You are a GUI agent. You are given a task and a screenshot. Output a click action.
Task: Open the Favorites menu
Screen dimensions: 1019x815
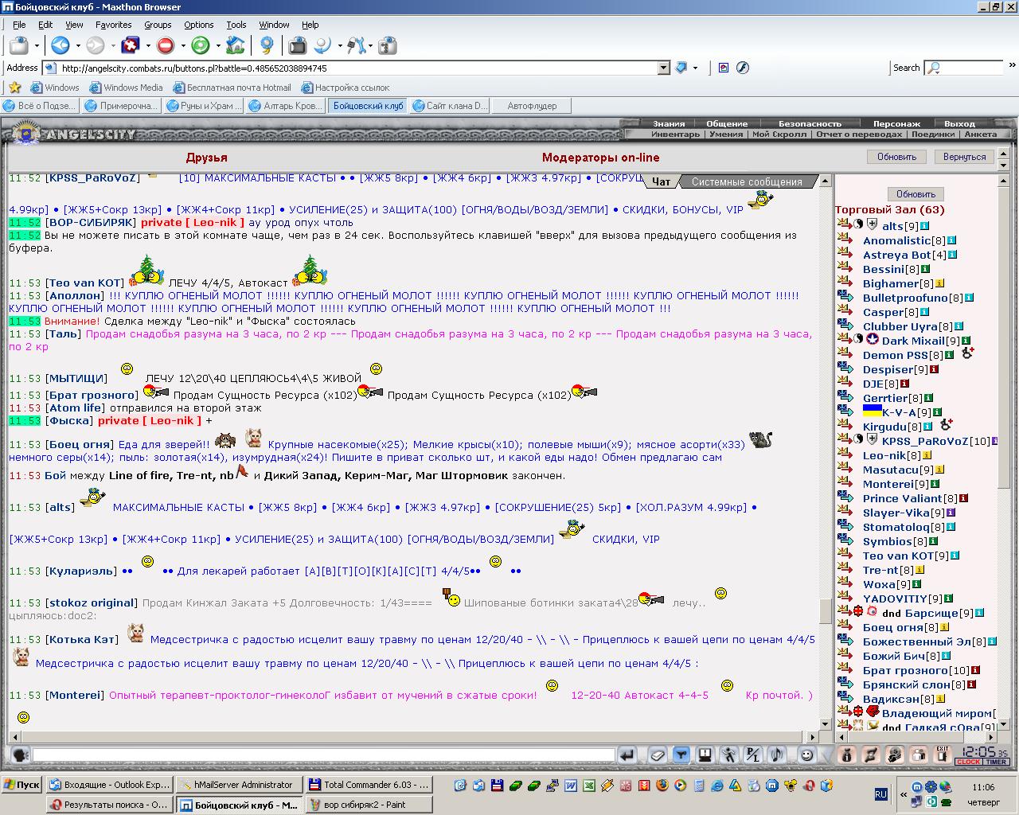click(114, 25)
